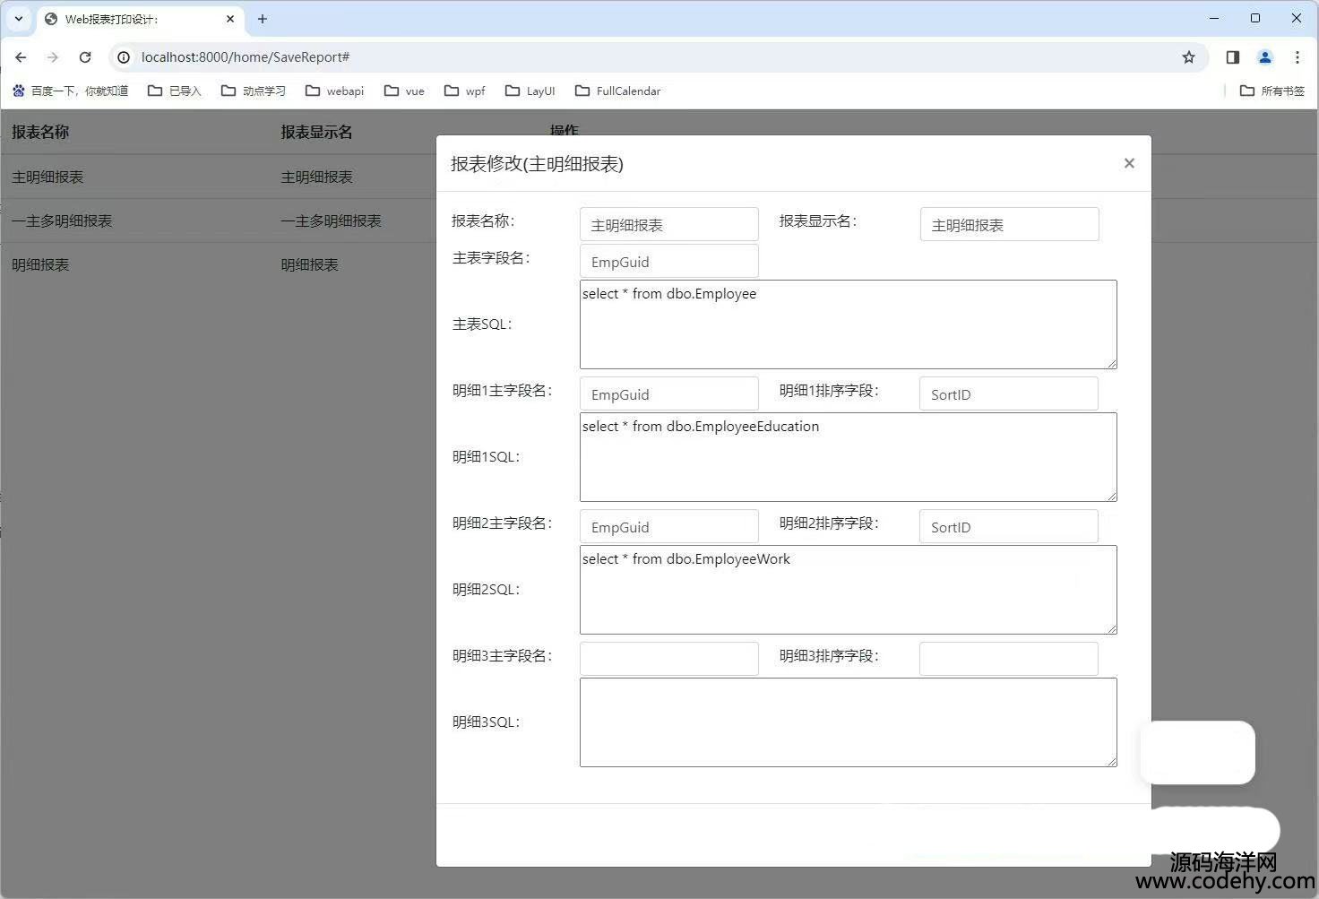Open the Chrome three-dot menu
The height and width of the screenshot is (899, 1319).
pyautogui.click(x=1297, y=57)
